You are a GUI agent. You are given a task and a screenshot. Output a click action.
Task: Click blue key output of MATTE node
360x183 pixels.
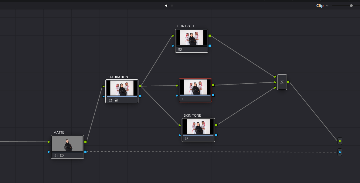85,151
